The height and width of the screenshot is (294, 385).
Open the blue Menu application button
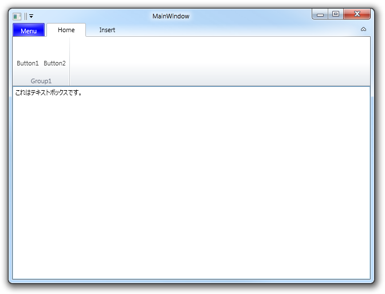pos(29,30)
